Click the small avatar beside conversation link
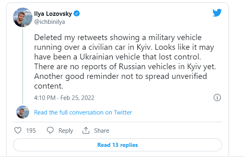Image resolution: width=244 pixels, height=159 pixels. 23,112
